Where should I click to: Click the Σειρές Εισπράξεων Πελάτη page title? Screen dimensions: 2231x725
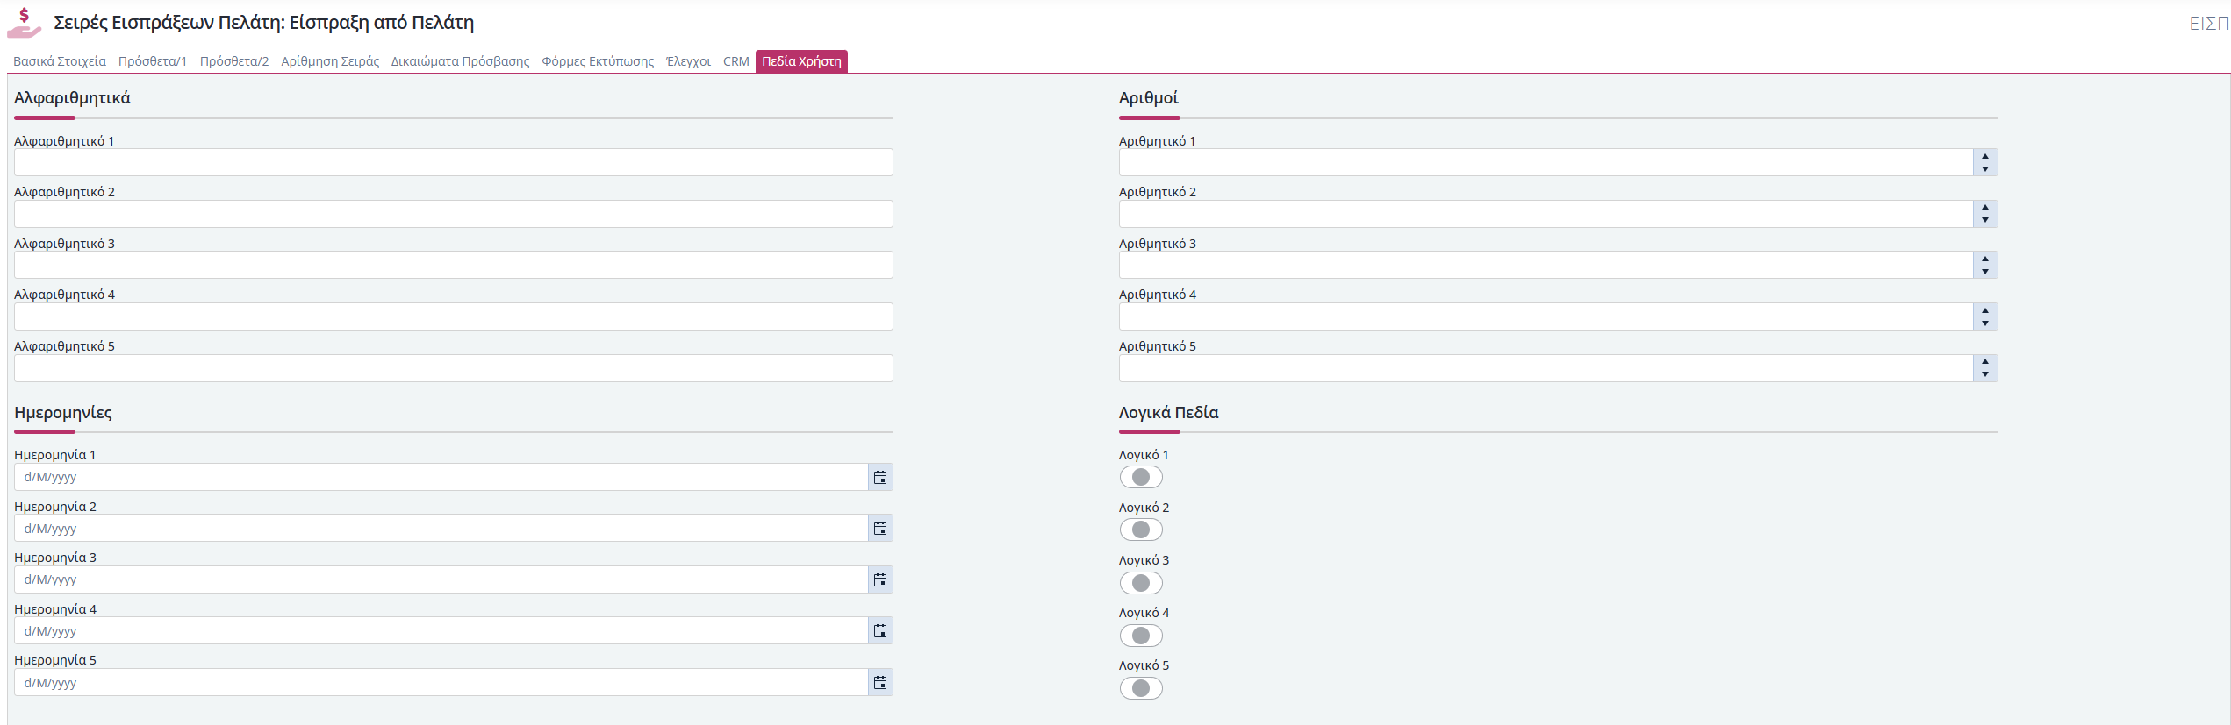(x=263, y=23)
